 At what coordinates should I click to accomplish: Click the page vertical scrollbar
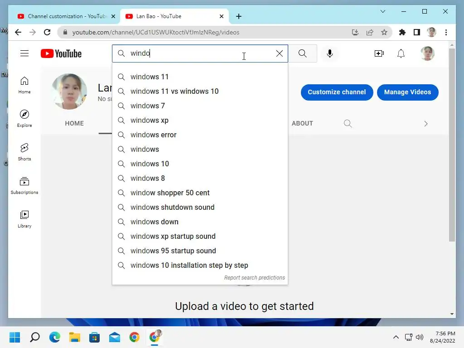click(x=452, y=145)
